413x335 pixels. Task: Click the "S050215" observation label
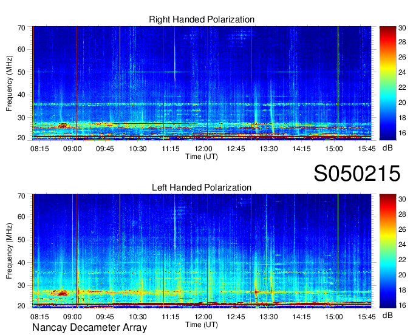[x=357, y=174]
